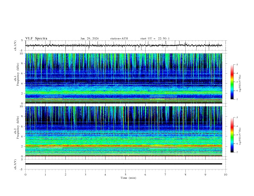The width and height of the screenshot is (254, 196).
Task: Click time axis tick label "7"
Action: click(165, 175)
